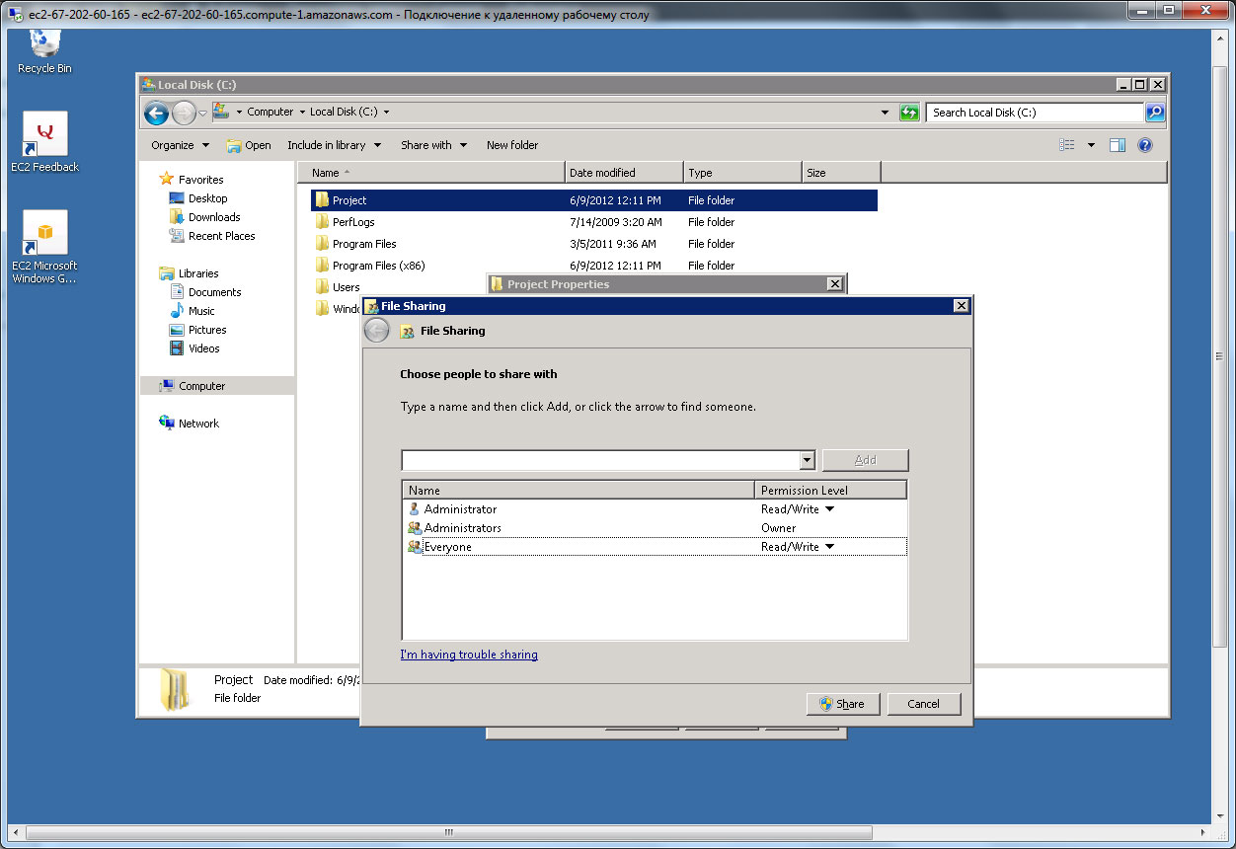Cancel the File Sharing dialog

(x=923, y=704)
